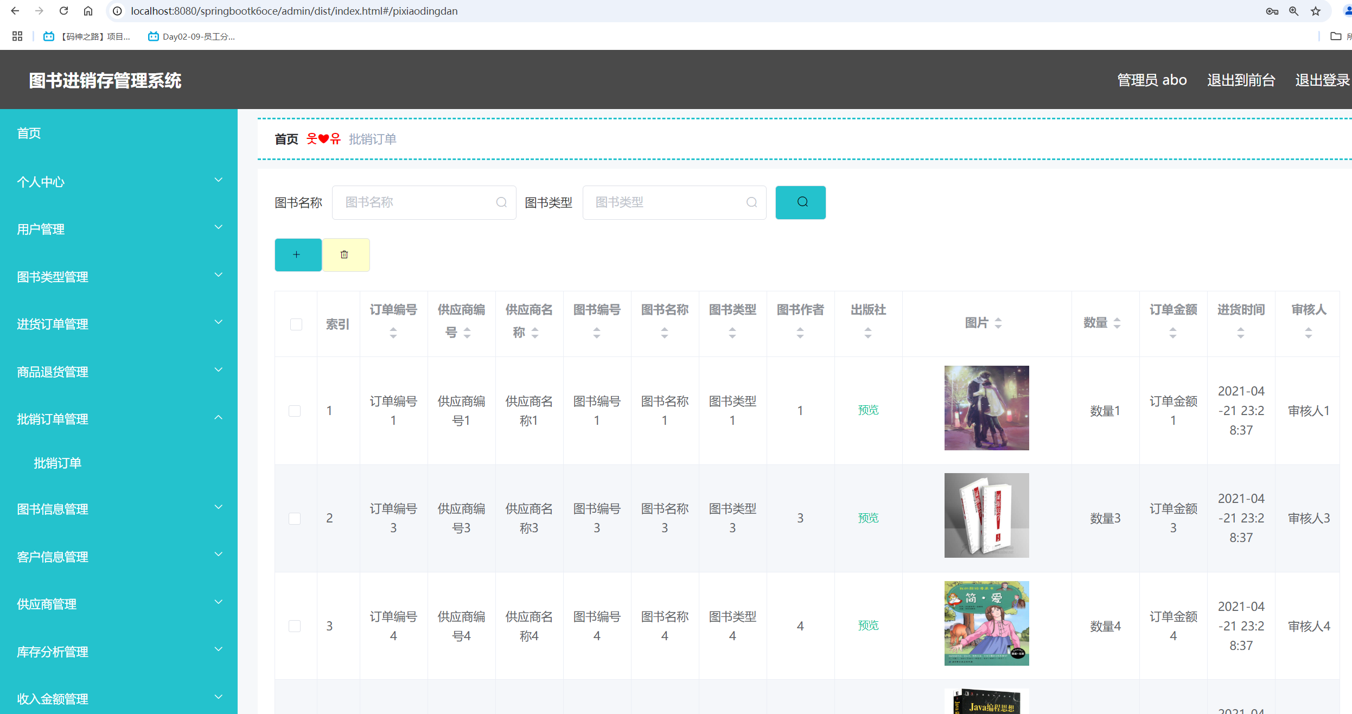Bookmark this page with star icon

pos(1316,11)
